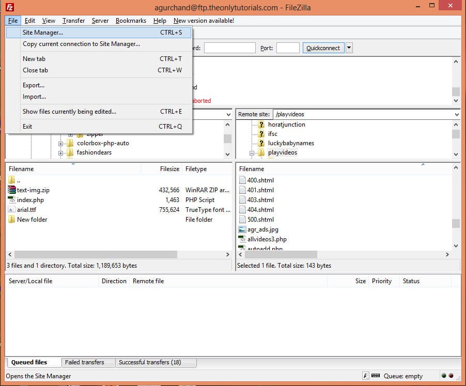Click the Quickconnect button
Viewport: 466px width, 386px height.
[323, 48]
